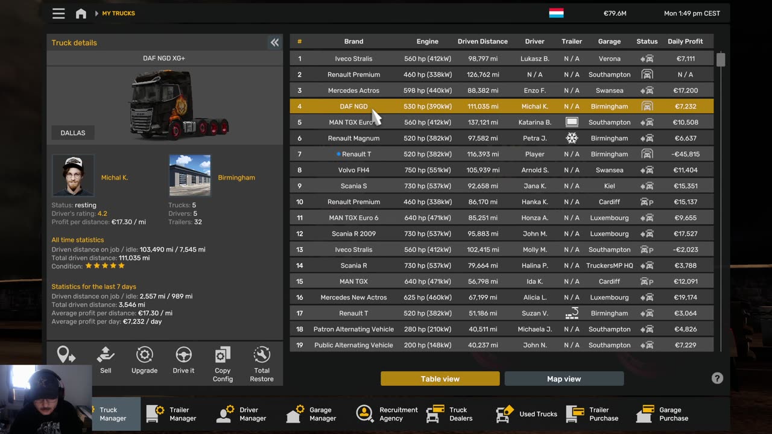
Task: Click the status icon in Enzo F. row
Action: [647, 90]
